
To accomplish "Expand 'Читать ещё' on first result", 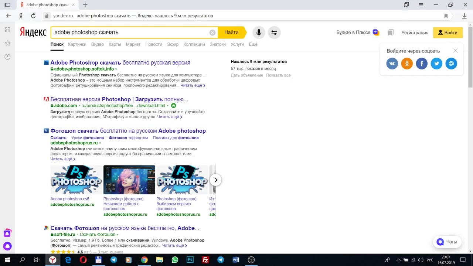I will coord(193,85).
